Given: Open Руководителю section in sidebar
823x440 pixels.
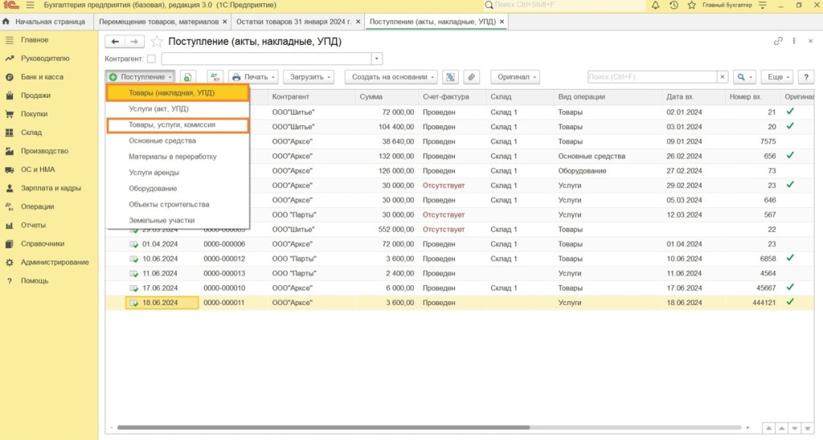Looking at the screenshot, I should point(45,59).
